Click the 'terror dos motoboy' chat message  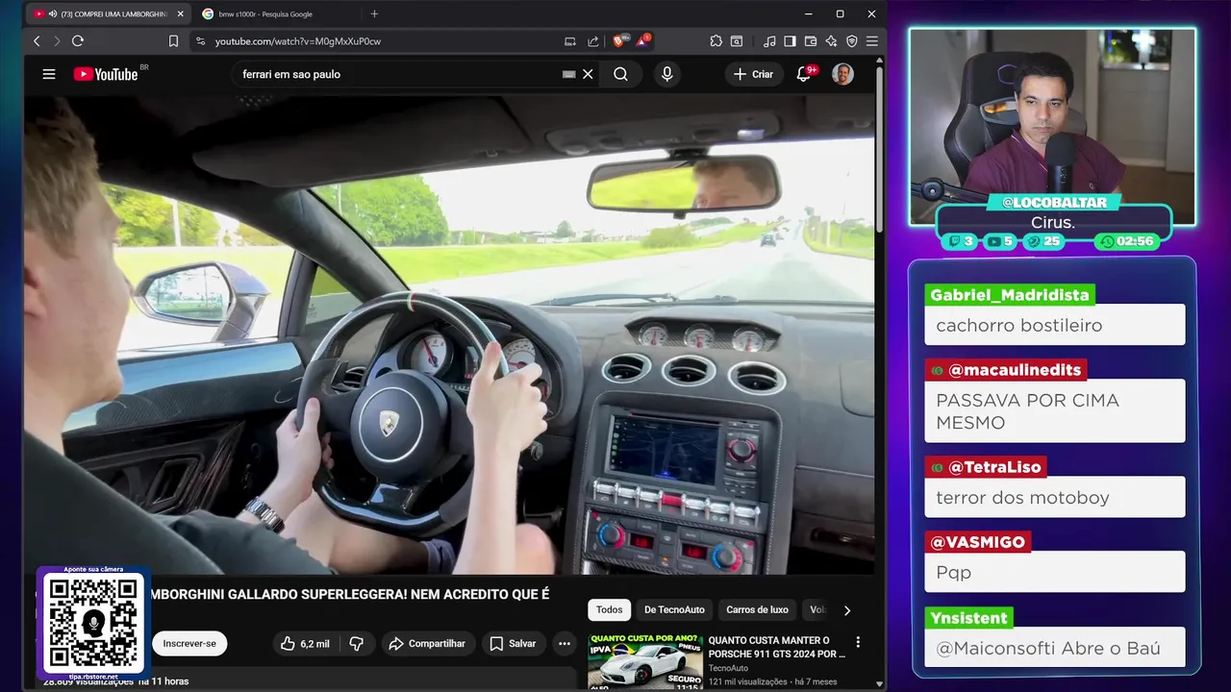click(1055, 498)
